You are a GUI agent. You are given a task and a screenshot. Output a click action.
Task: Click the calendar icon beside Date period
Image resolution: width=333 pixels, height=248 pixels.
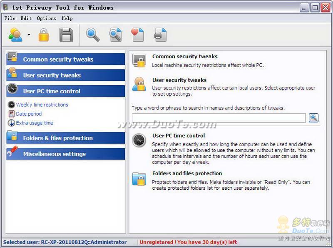12,114
